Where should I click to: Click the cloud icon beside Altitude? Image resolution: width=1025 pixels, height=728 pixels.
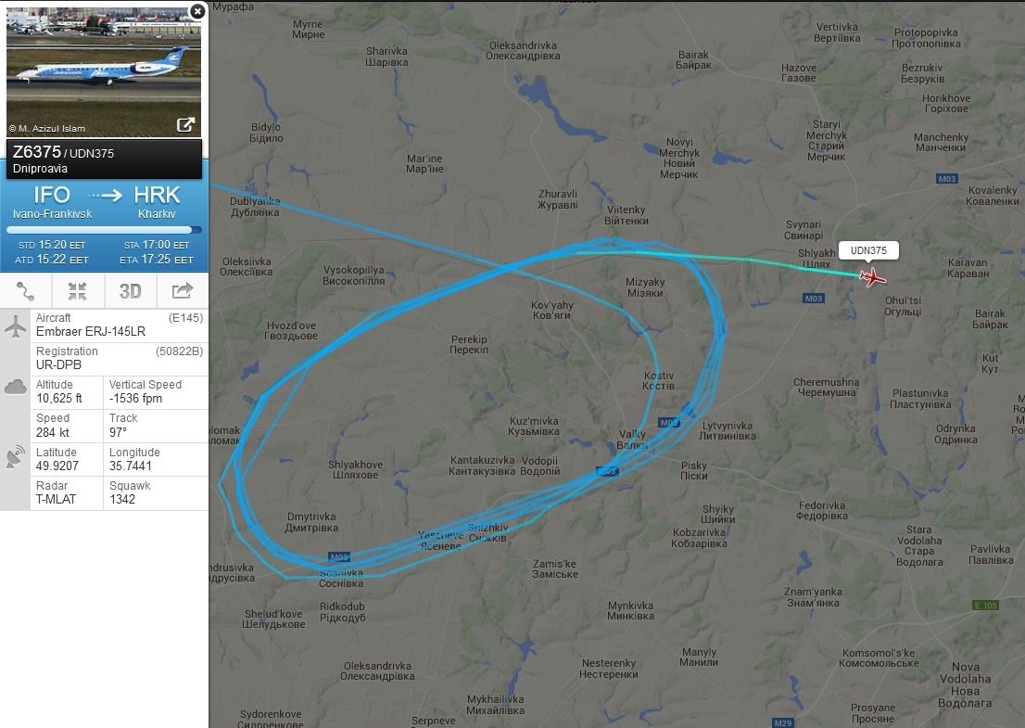click(x=15, y=387)
